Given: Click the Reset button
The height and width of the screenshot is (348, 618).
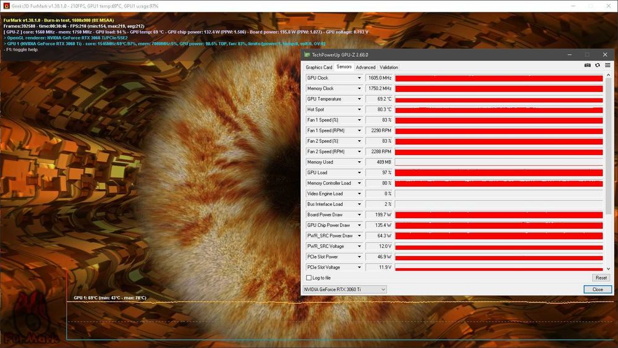Looking at the screenshot, I should tap(601, 278).
